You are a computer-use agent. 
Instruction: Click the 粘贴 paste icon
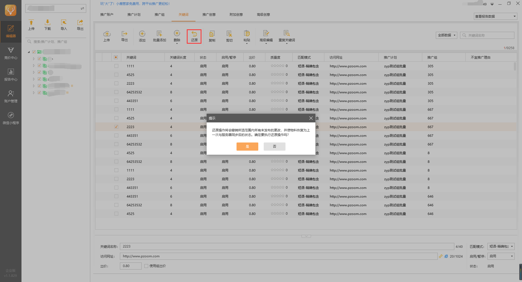tap(247, 33)
